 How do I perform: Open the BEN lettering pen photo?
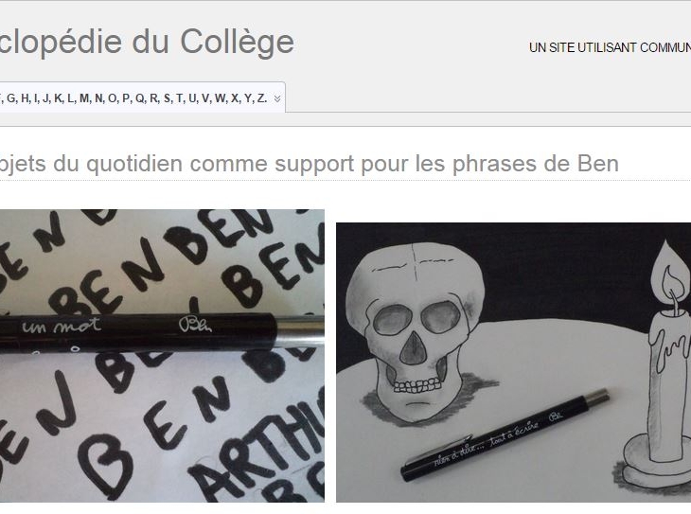(162, 356)
